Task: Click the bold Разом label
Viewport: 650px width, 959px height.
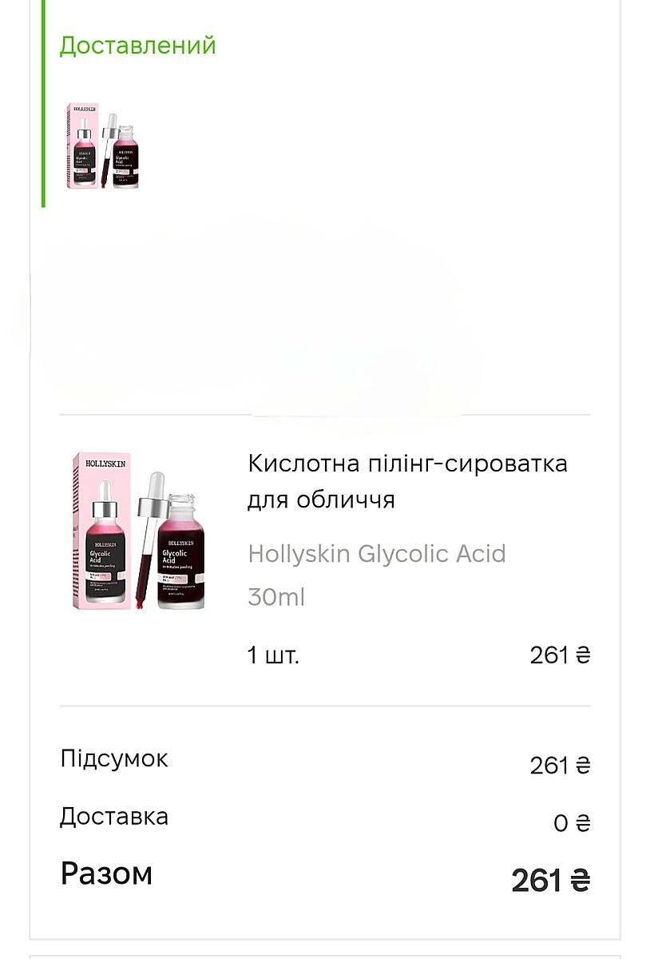Action: tap(106, 873)
